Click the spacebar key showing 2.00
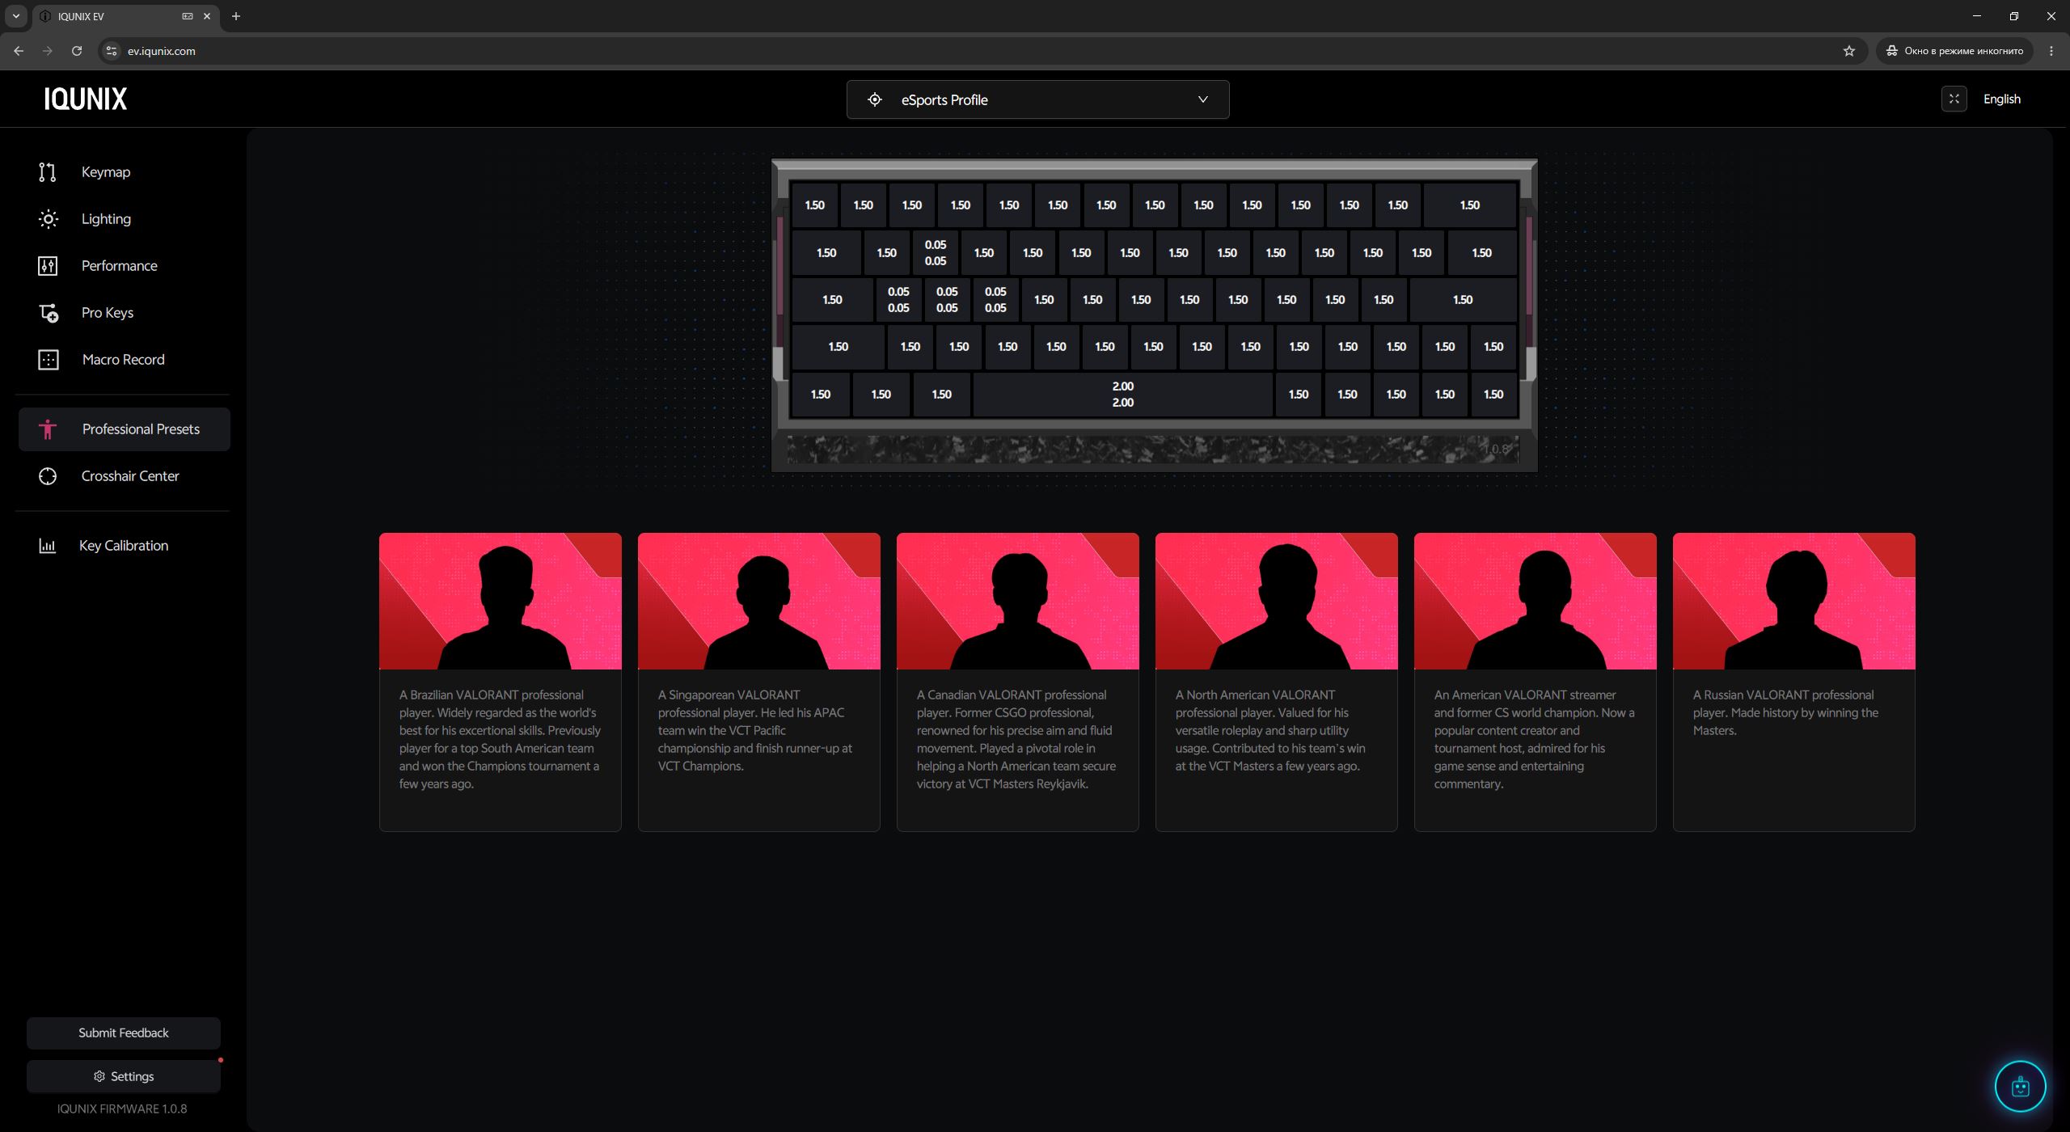2070x1132 pixels. click(x=1122, y=395)
